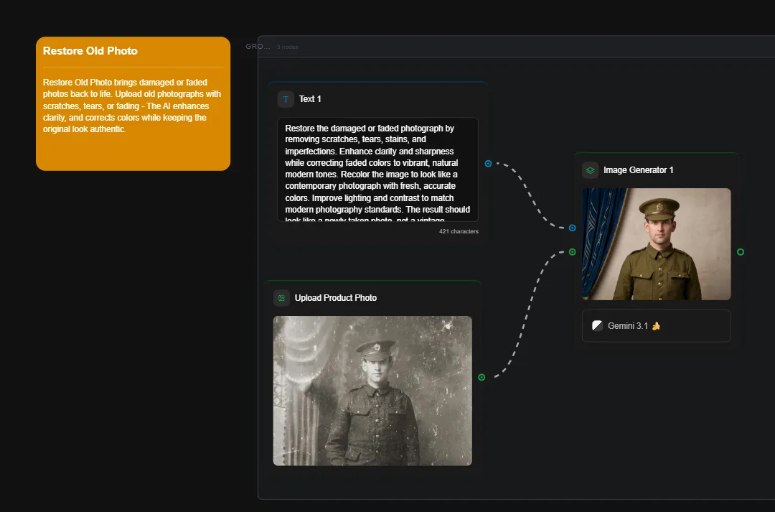Select the Upload Product Photo node title
775x512 pixels.
335,298
